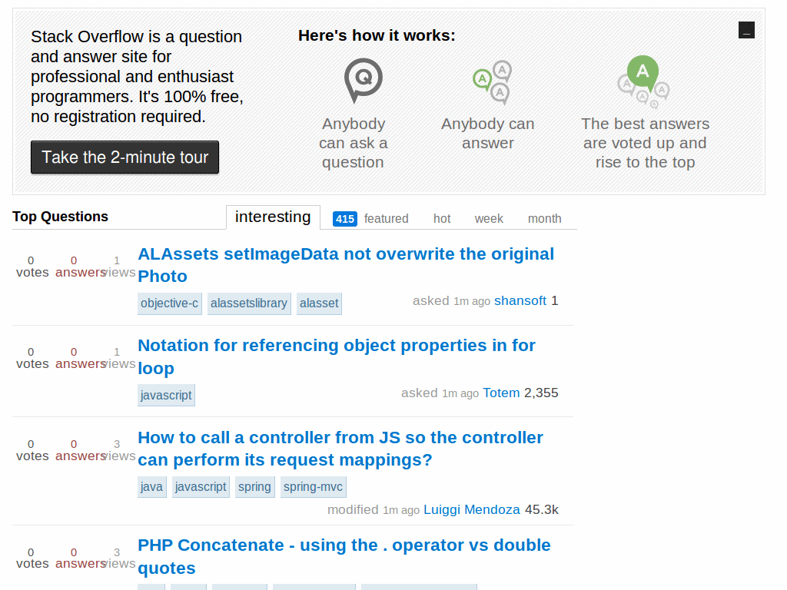Image resolution: width=787 pixels, height=590 pixels.
Task: Click the javascript tag on the loop question
Action: pos(166,395)
